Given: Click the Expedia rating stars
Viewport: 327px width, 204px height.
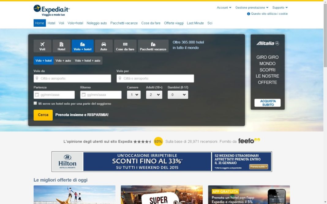Looking at the screenshot, I should (142, 142).
